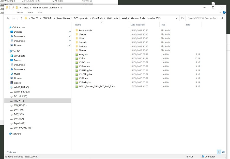The image size is (230, 159).
Task: Expand Saved Games breadcrumb chevron
Action: 72,18
